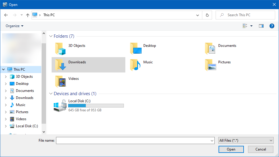The width and height of the screenshot is (279, 157).
Task: Click the Devices and drives (1) heading
Action: click(75, 94)
